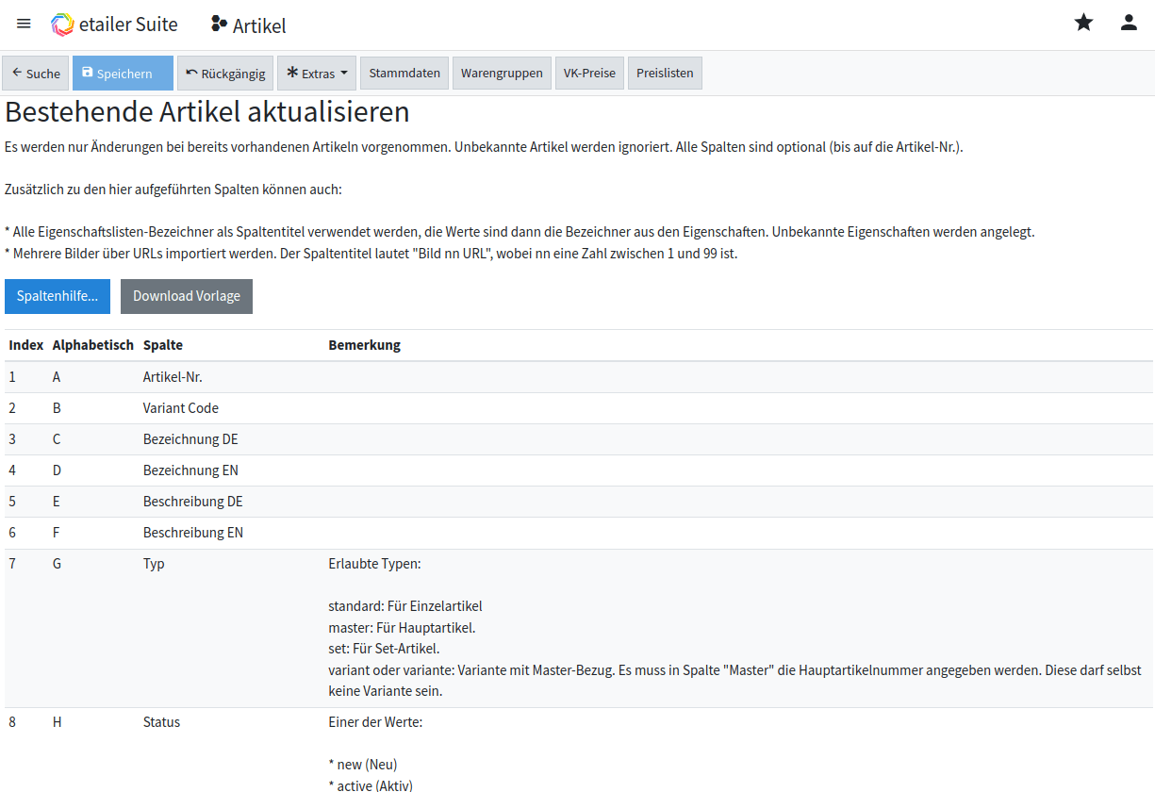Switch to Warengruppen
This screenshot has height=792, width=1155.
[x=502, y=74]
